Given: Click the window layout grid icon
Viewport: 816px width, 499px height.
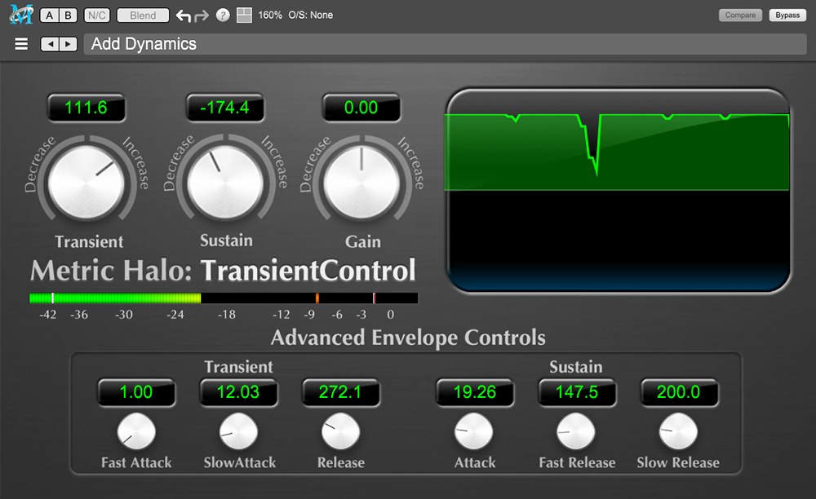Looking at the screenshot, I should (244, 15).
